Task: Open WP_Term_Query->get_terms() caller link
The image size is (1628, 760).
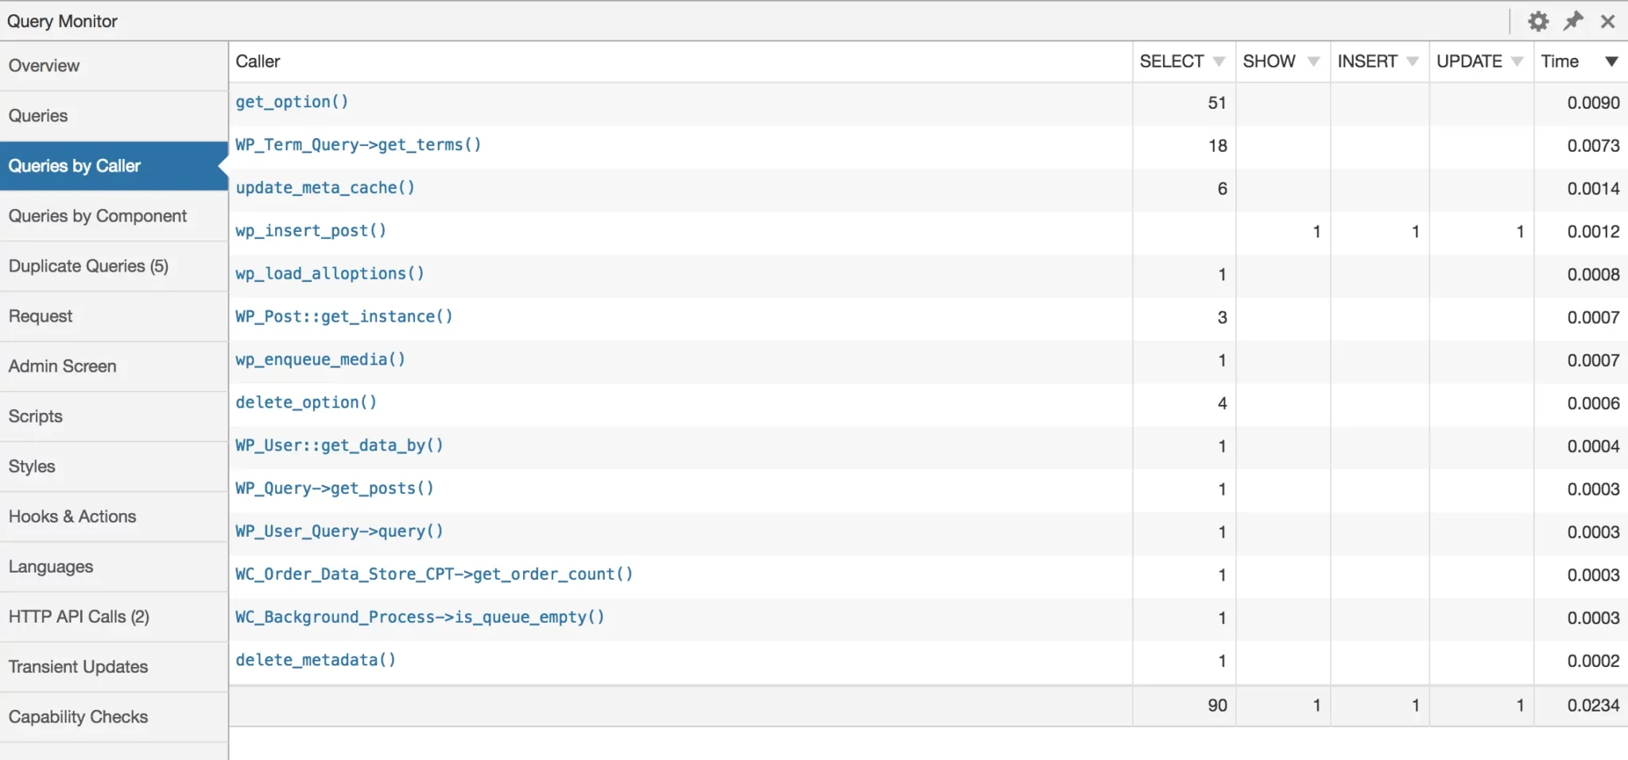Action: coord(358,145)
